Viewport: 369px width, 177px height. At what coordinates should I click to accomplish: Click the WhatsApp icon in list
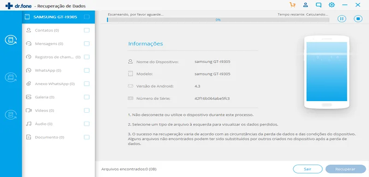click(x=29, y=70)
